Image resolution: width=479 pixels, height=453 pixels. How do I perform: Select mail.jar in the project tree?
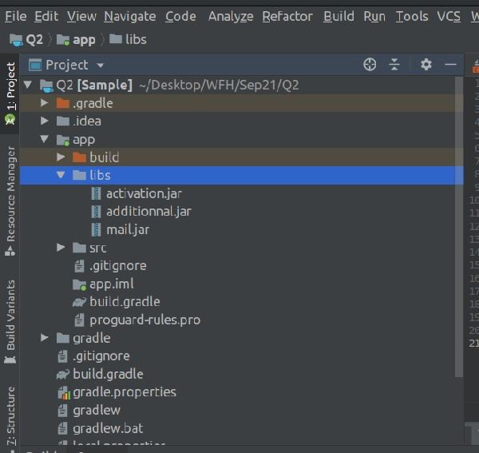point(128,229)
